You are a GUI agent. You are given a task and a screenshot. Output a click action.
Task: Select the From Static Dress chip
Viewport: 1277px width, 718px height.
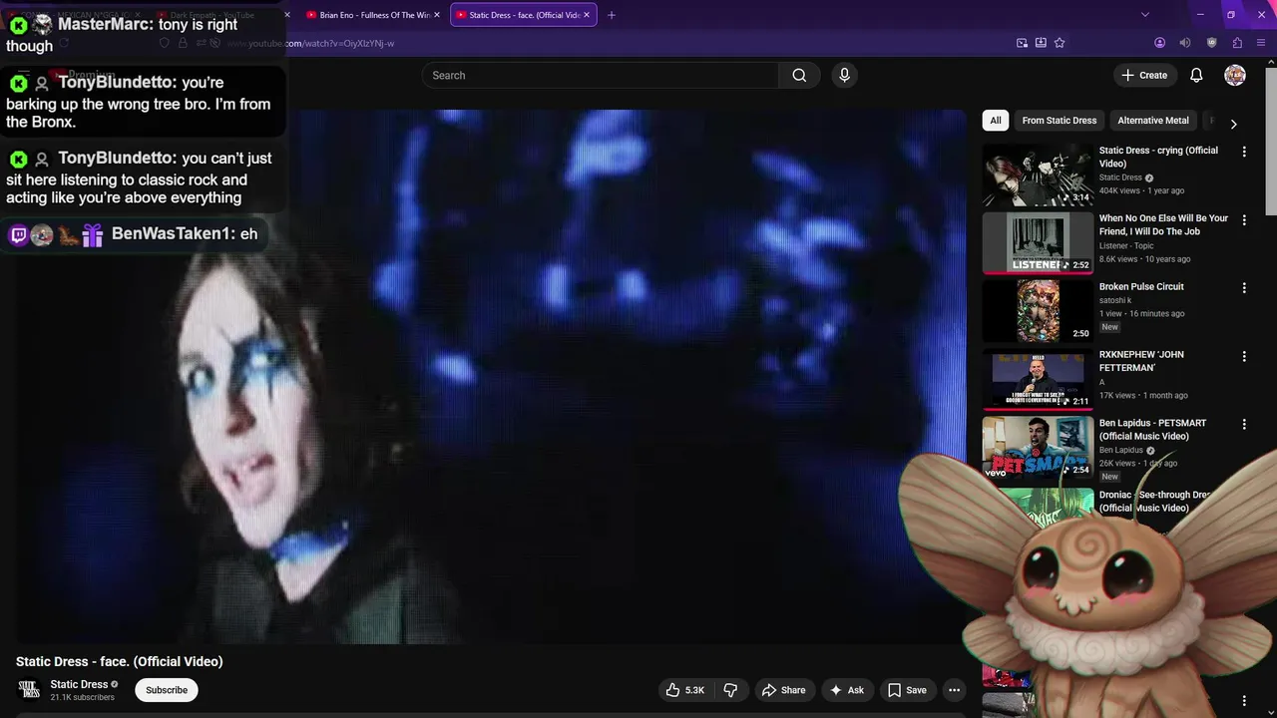(x=1059, y=120)
